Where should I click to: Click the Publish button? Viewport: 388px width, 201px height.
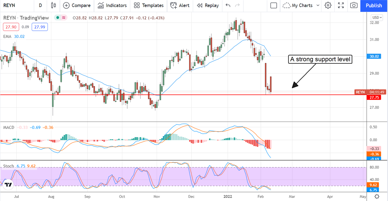coord(374,5)
